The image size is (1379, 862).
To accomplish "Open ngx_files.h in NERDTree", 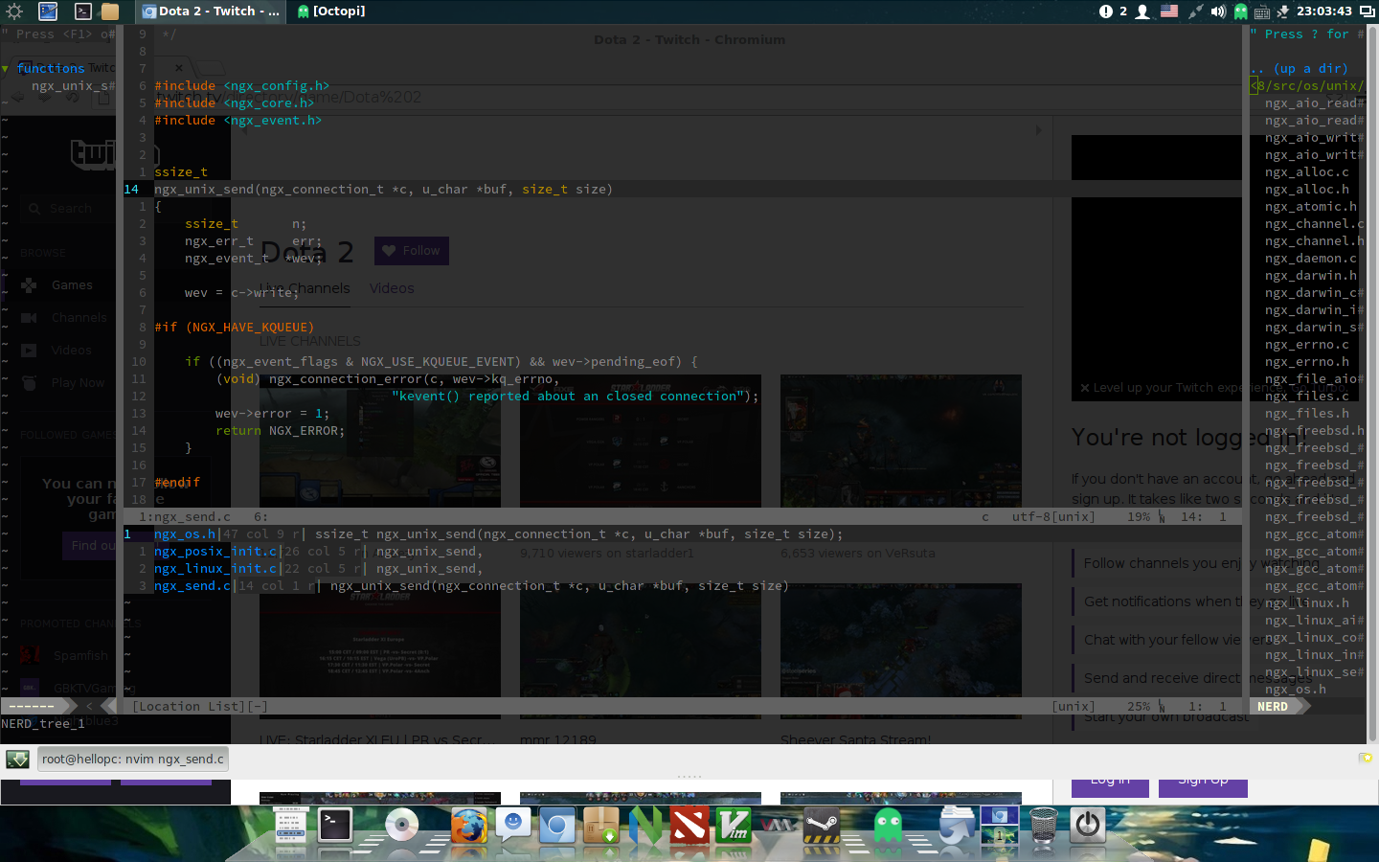I will point(1306,414).
